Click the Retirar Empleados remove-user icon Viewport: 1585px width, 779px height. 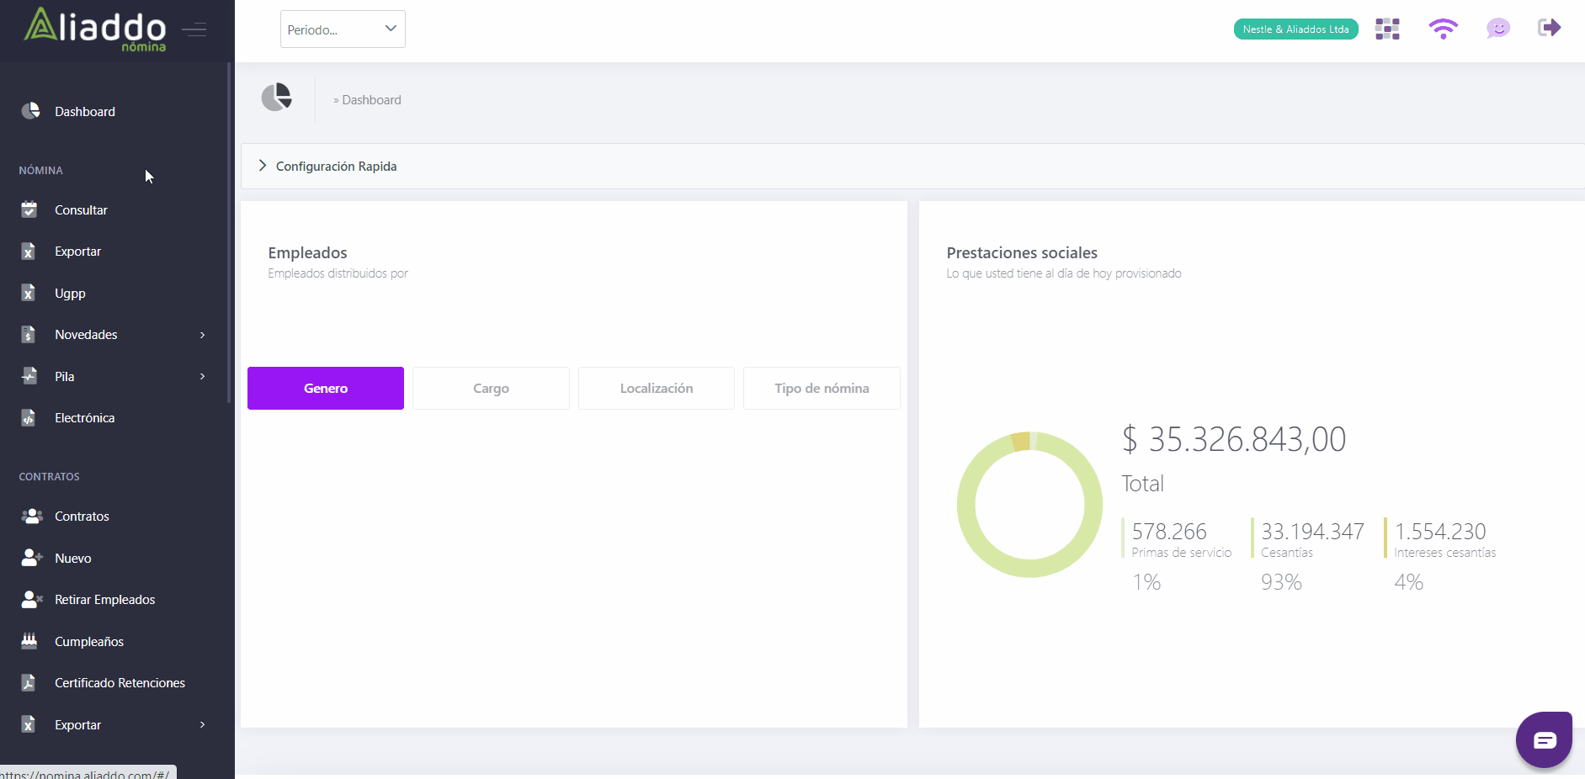tap(32, 599)
